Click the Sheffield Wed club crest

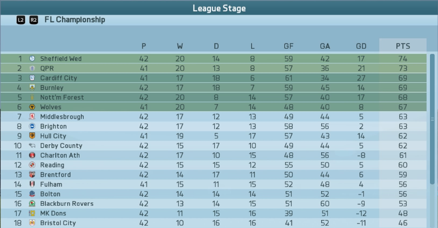pyautogui.click(x=32, y=58)
